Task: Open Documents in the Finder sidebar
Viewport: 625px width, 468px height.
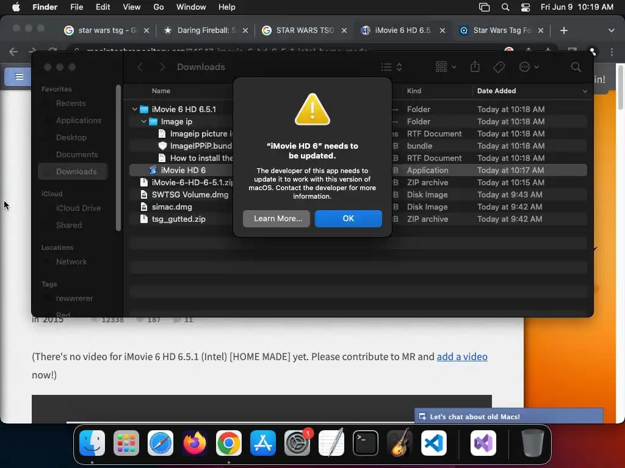Action: [76, 154]
